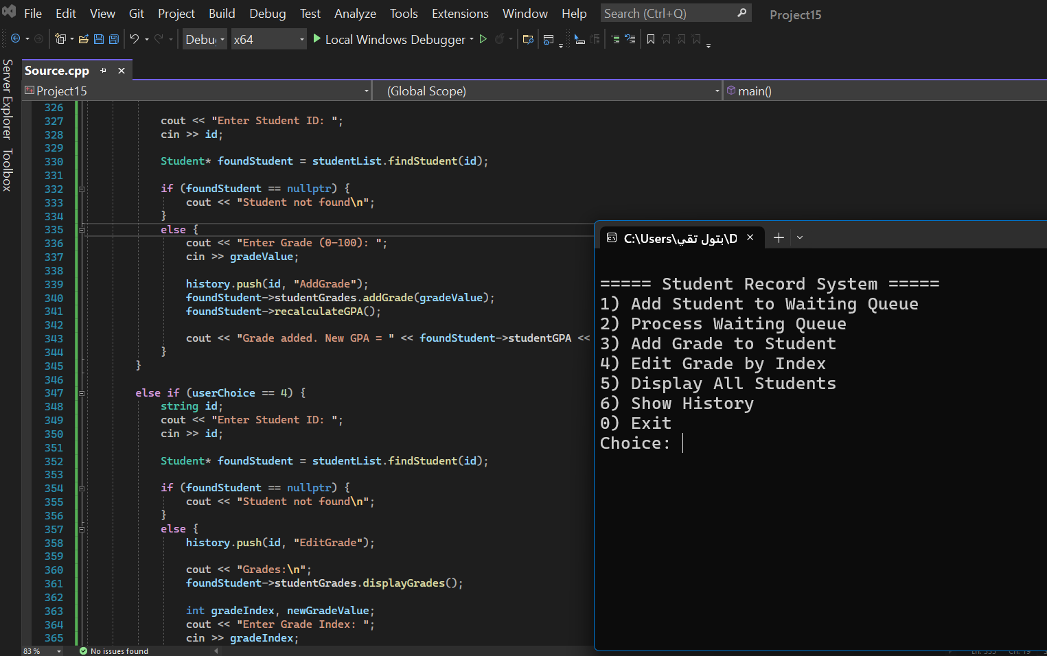Click the Save All toolbar icon
Screen dimensions: 1047x656
point(114,39)
